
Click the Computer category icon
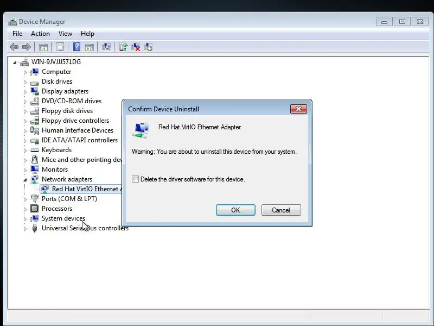(35, 72)
